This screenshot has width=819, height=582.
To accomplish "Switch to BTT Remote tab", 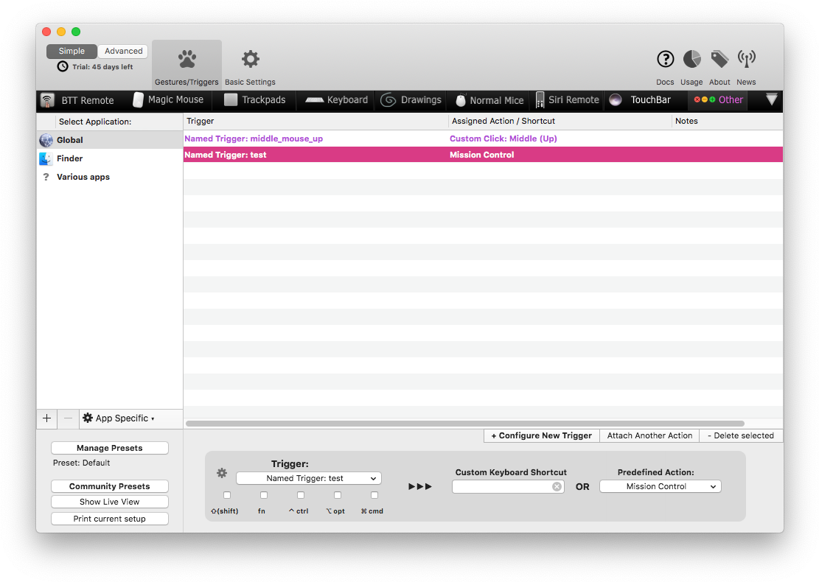I will point(77,99).
